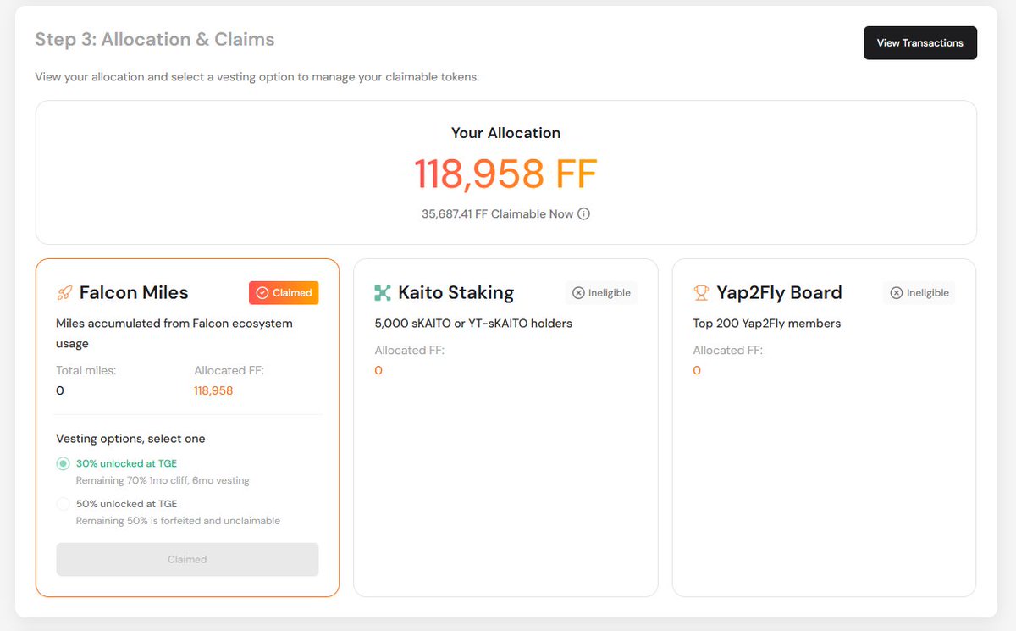Viewport: 1016px width, 631px height.
Task: Click the 35,687.41 FF Claimable Now text
Action: [497, 214]
